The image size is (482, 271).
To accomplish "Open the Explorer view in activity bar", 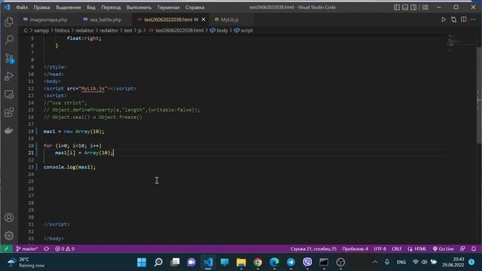I will click(x=9, y=22).
